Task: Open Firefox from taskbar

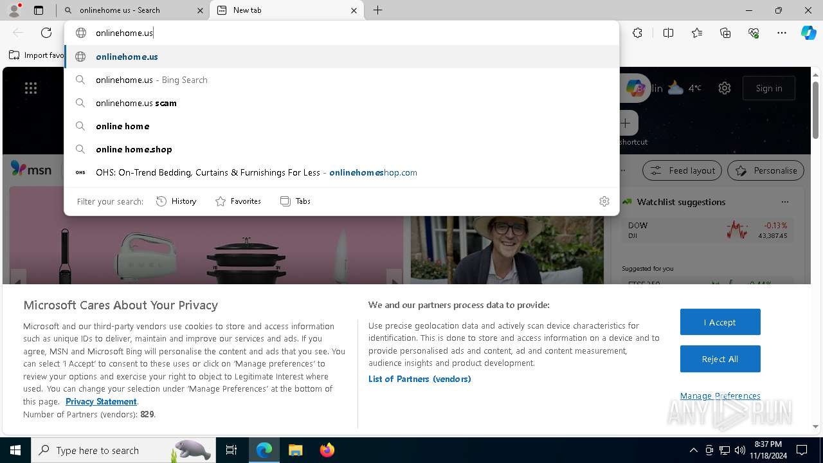Action: click(327, 450)
